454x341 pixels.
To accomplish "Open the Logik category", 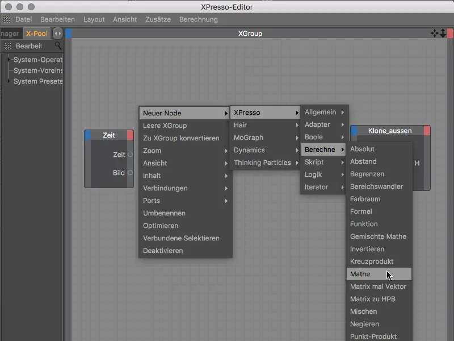I will click(324, 174).
